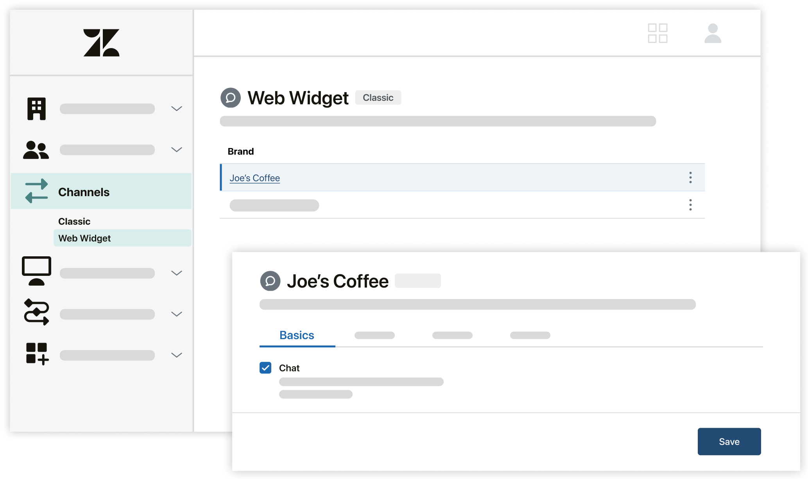Select Web Widget under Classic
This screenshot has width=808, height=479.
[84, 238]
